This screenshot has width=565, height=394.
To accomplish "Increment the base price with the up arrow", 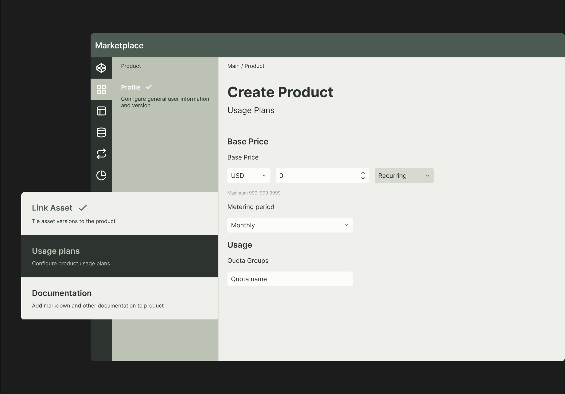I will tap(363, 172).
